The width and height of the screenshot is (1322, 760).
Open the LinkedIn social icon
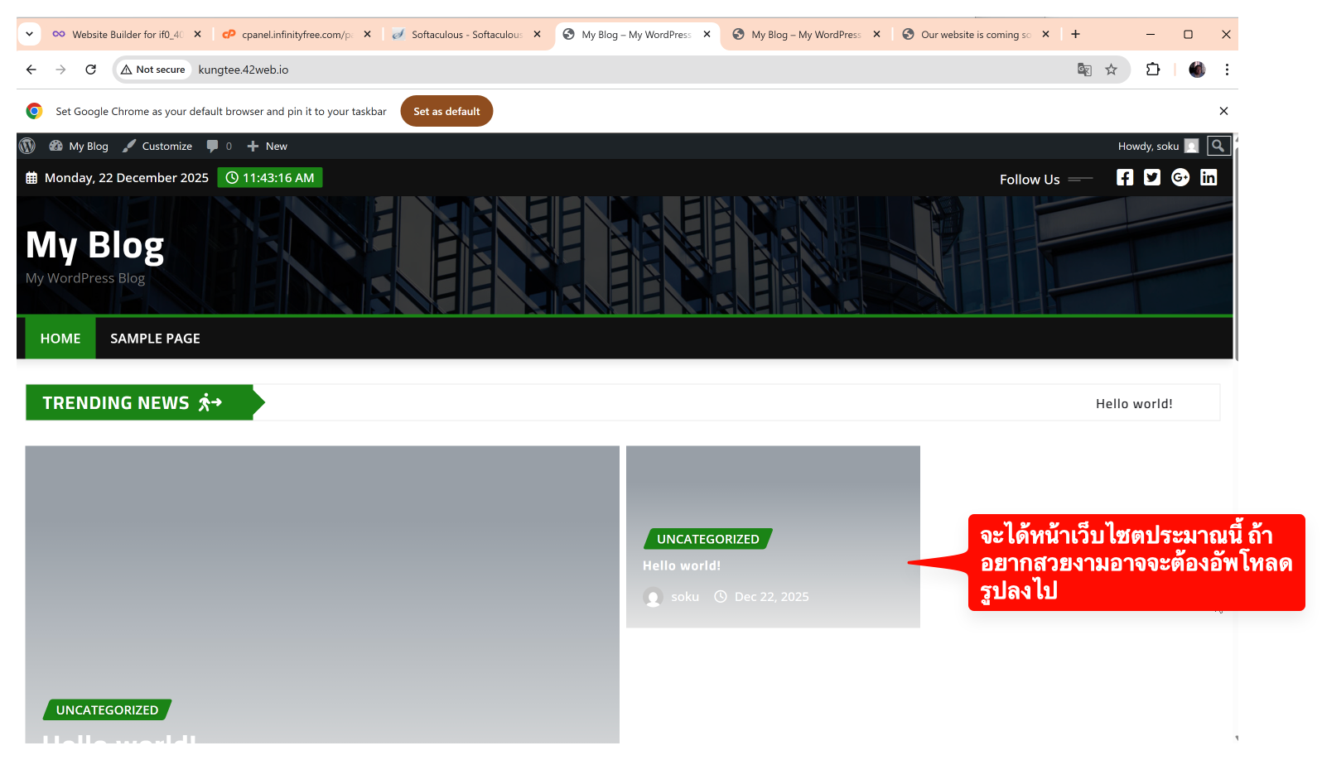[1209, 178]
